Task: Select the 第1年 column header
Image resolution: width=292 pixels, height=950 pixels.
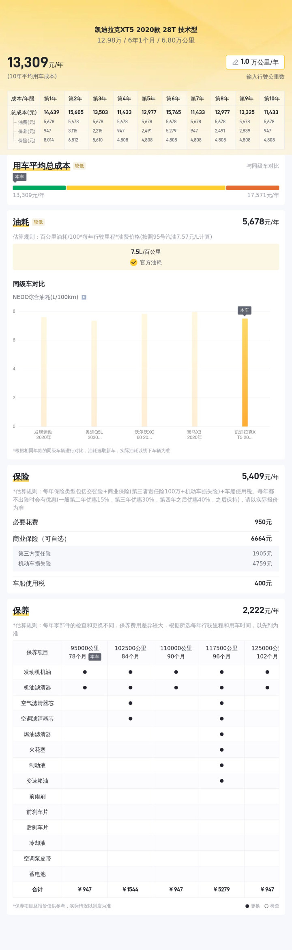Action: coord(50,99)
